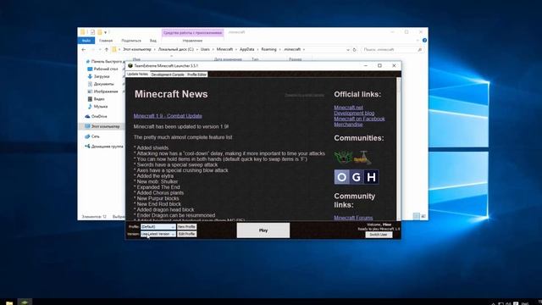Open the Version dropdown showing Use Latest Version
This screenshot has height=305, width=542.
coord(158,234)
